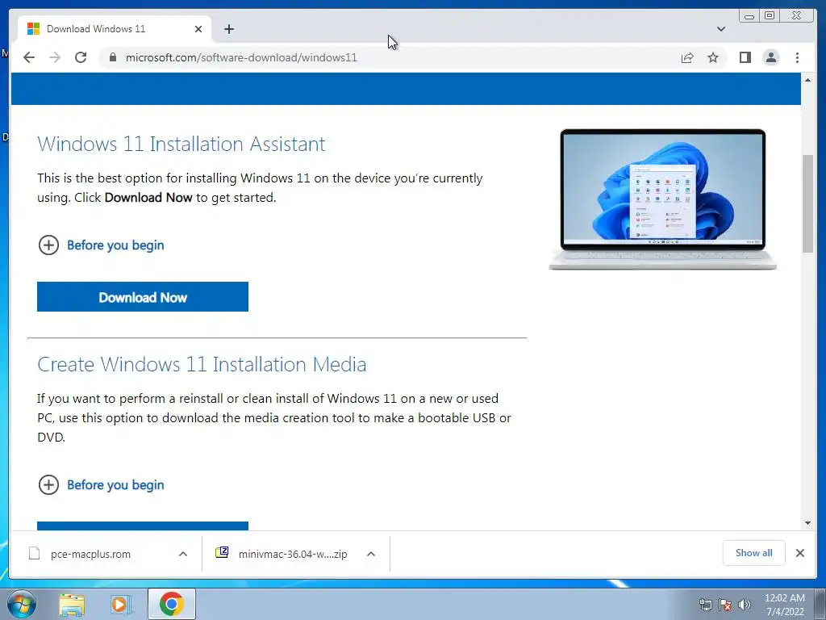Click the plus icon beside the Installation Media section's Before you begin

tap(48, 485)
